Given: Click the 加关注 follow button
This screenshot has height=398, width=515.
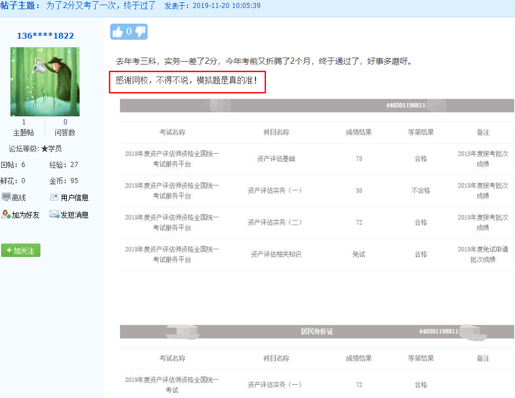Looking at the screenshot, I should click(x=21, y=251).
